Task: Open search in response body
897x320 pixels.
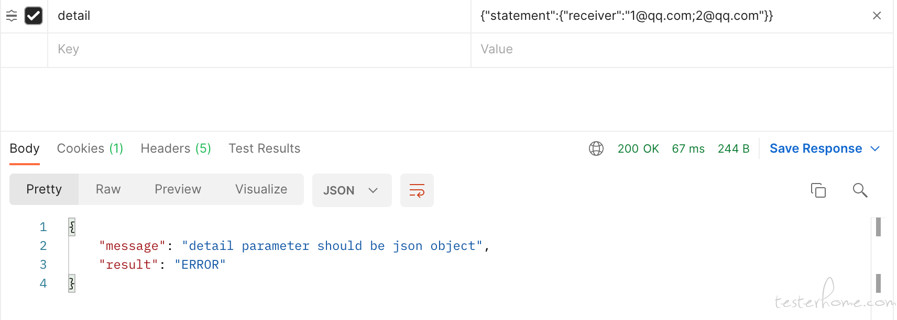Action: point(860,190)
